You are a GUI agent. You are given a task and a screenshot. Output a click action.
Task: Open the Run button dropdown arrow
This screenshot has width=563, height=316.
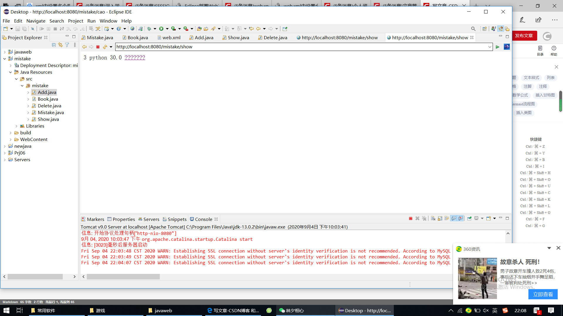[x=167, y=29]
